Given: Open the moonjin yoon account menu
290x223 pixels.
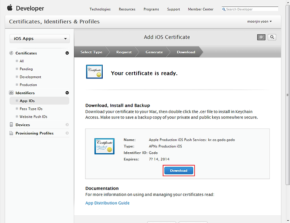Looking at the screenshot, I should point(259,21).
